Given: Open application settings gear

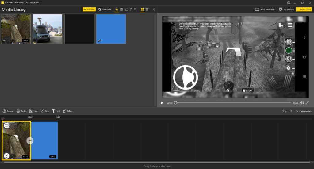Looking at the screenshot, I should 289,2.
